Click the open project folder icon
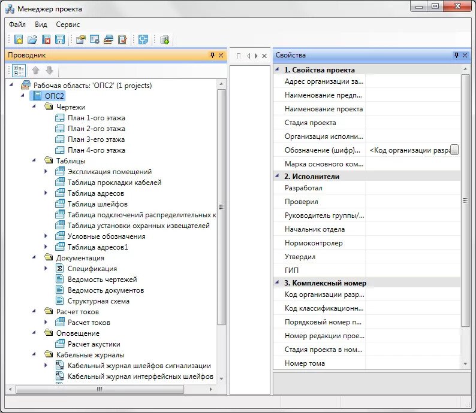This screenshot has width=476, height=413. 32,40
